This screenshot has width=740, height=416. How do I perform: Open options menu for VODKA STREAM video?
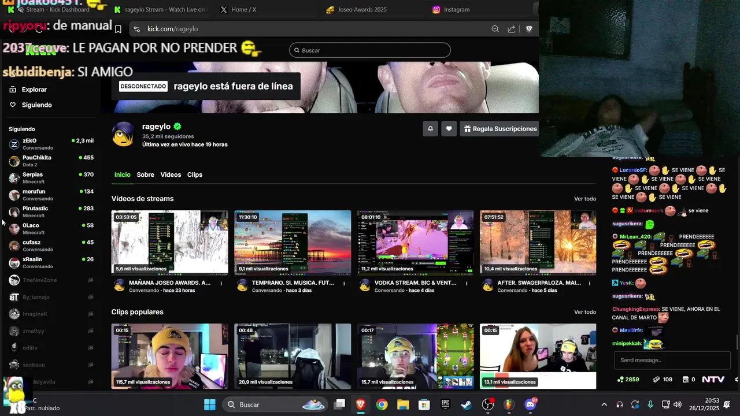coord(467,284)
